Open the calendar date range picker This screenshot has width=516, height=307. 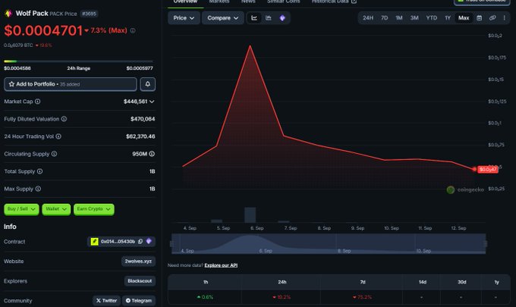[479, 18]
